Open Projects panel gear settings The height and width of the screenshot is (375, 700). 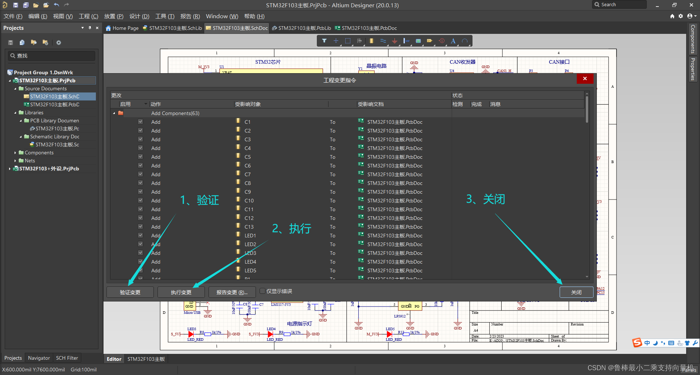58,43
